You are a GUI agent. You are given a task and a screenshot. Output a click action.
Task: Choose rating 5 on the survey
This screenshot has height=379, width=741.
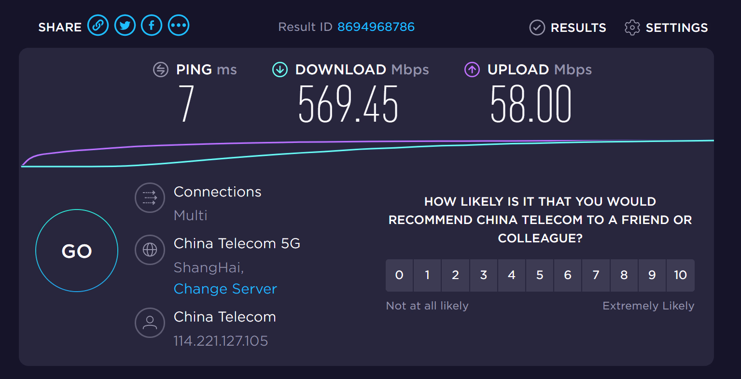[x=540, y=275]
